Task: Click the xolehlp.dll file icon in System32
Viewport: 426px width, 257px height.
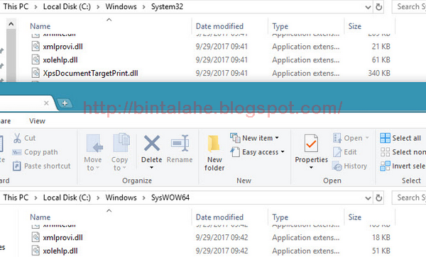Action: (x=35, y=59)
